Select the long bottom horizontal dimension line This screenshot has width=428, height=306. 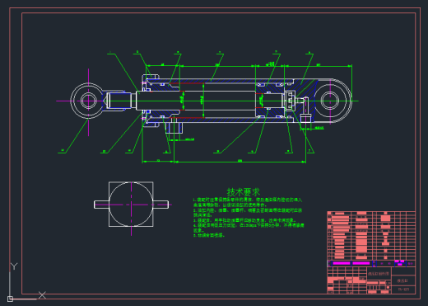[x=240, y=162]
